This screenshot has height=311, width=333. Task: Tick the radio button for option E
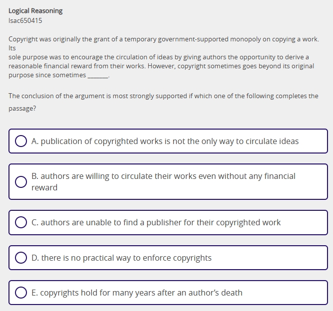pos(20,293)
